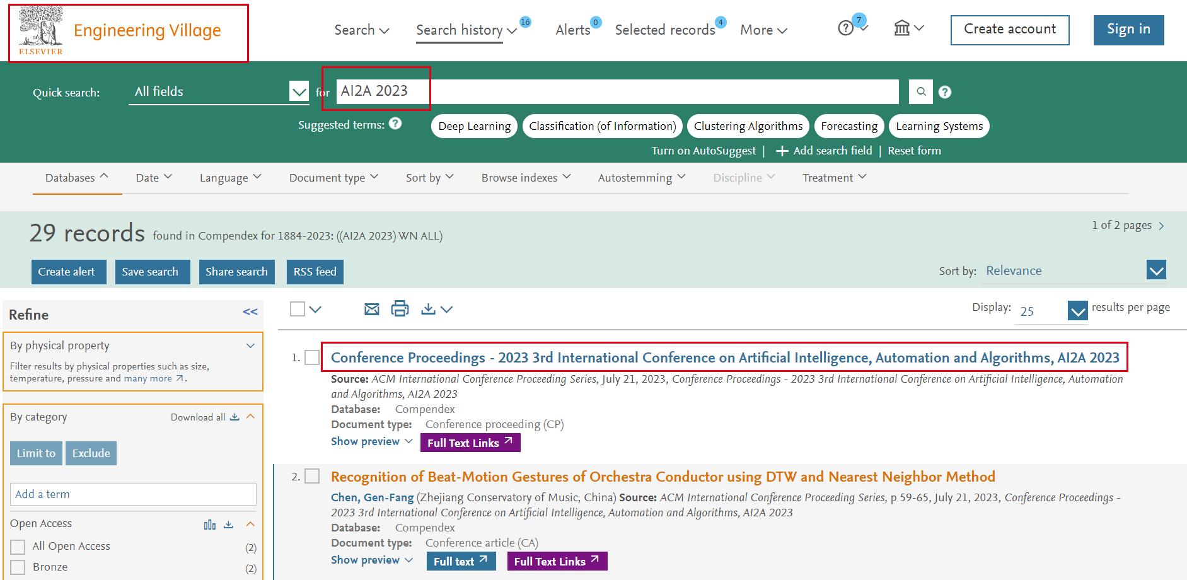
Task: Open the Browse indexes tab
Action: tap(526, 178)
